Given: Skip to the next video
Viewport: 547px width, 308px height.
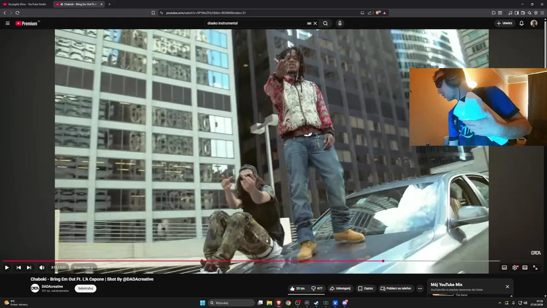Looking at the screenshot, I should 29,267.
